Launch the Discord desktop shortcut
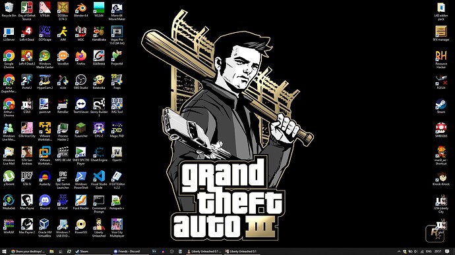455x255 pixels. 45,202
